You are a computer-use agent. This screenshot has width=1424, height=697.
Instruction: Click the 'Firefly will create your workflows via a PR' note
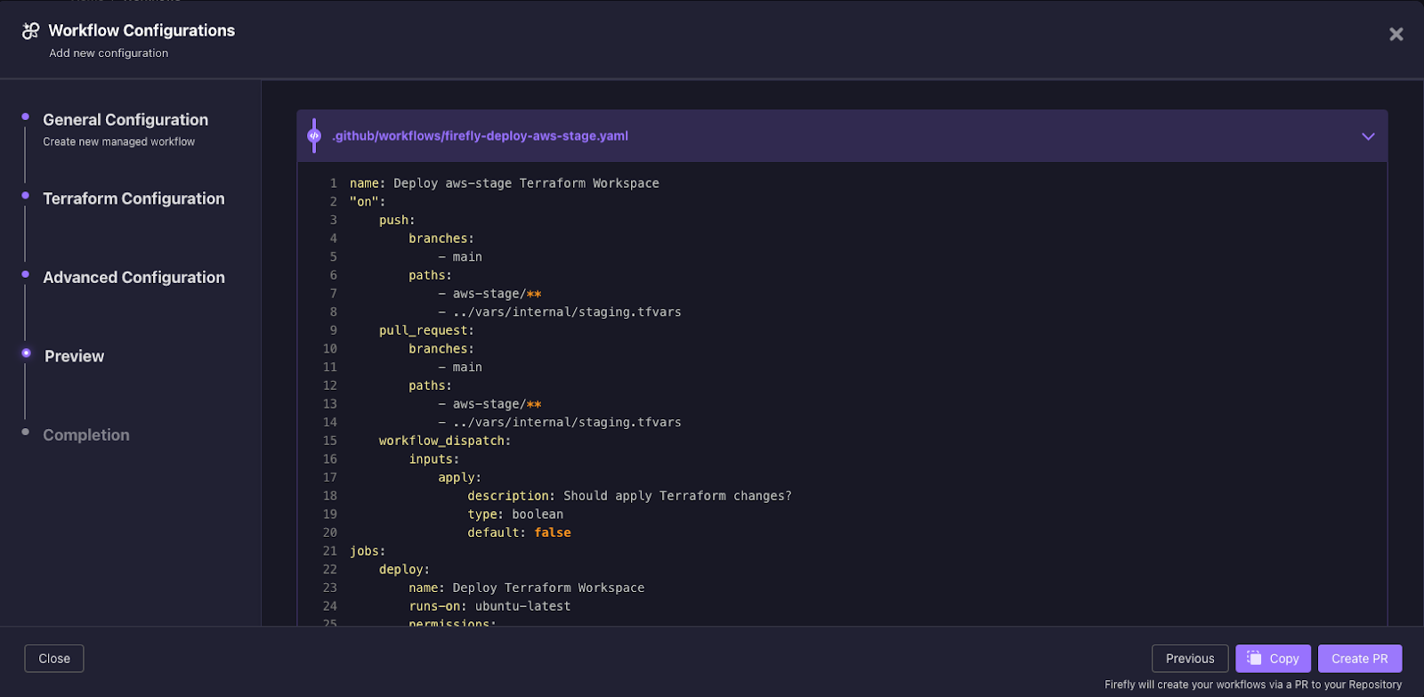coord(1253,685)
